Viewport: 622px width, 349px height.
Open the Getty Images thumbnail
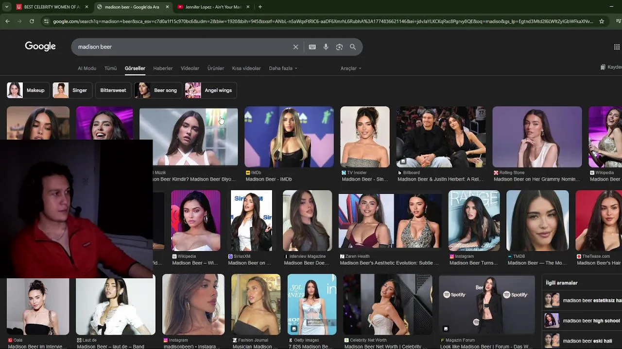click(x=312, y=304)
